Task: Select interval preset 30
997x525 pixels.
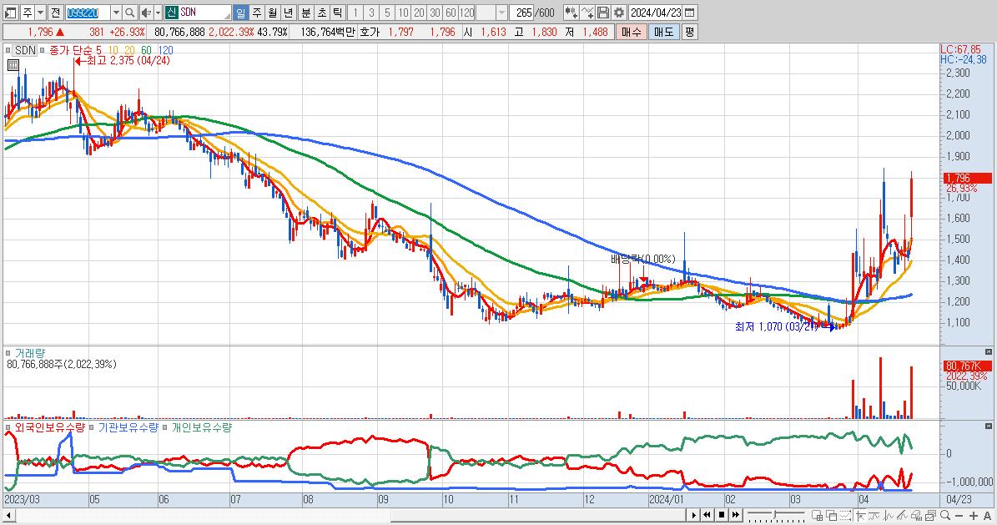Action: tap(435, 12)
